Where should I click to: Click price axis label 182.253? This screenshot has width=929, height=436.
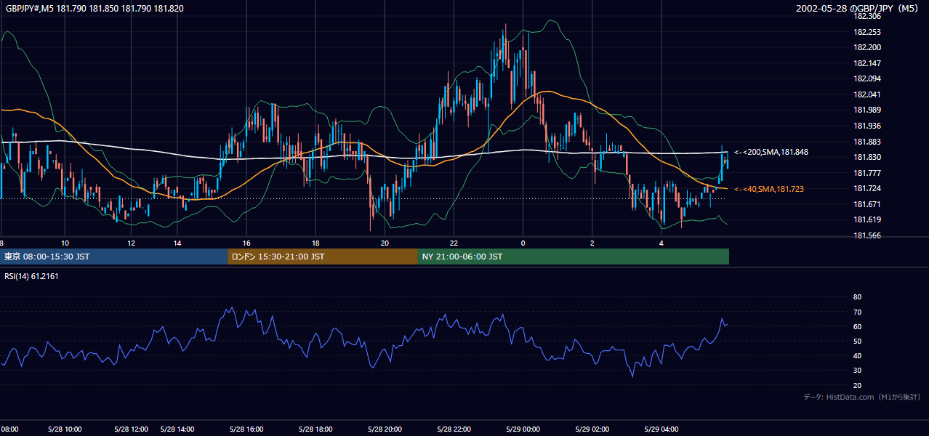tap(866, 32)
